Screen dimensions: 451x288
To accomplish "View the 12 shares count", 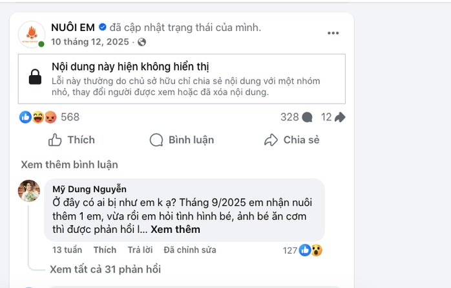I will (x=333, y=117).
